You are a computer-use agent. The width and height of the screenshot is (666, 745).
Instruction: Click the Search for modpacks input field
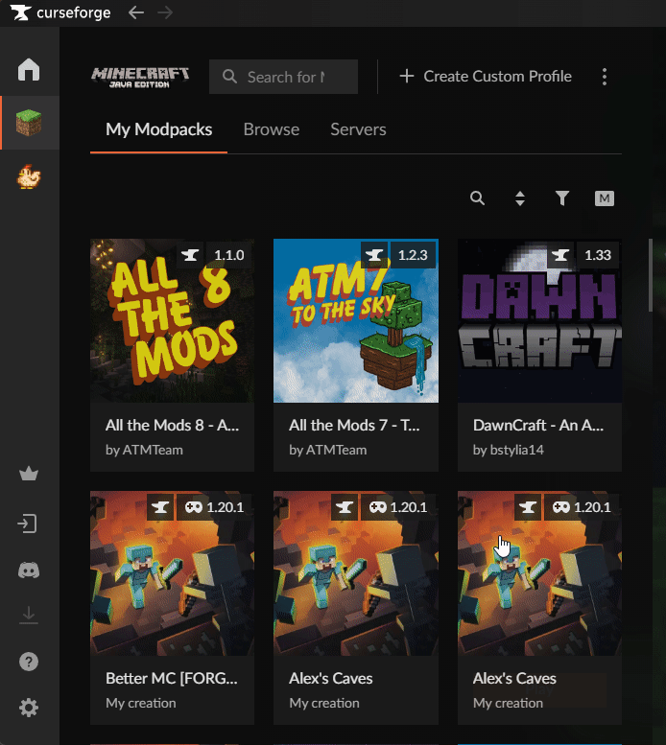[x=283, y=77]
